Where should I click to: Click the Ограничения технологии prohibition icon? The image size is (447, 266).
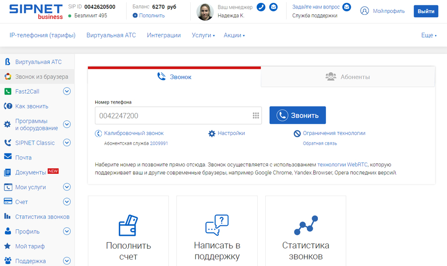pos(297,133)
